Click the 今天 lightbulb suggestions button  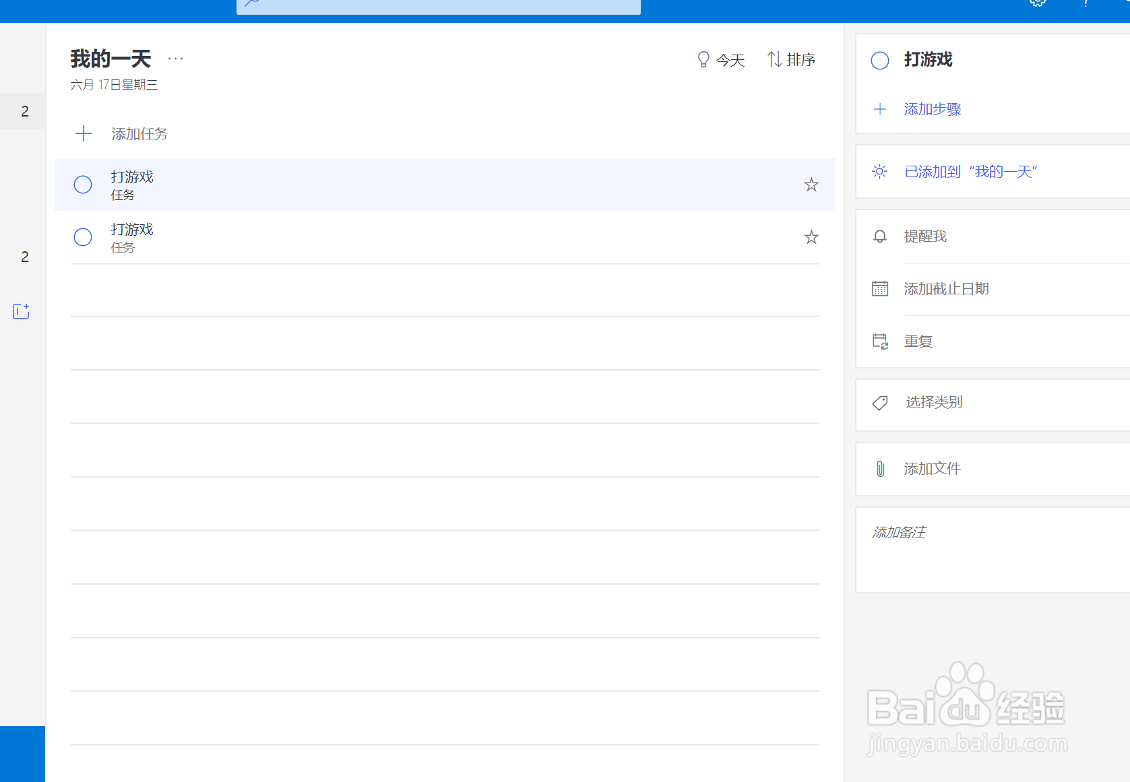pyautogui.click(x=721, y=60)
